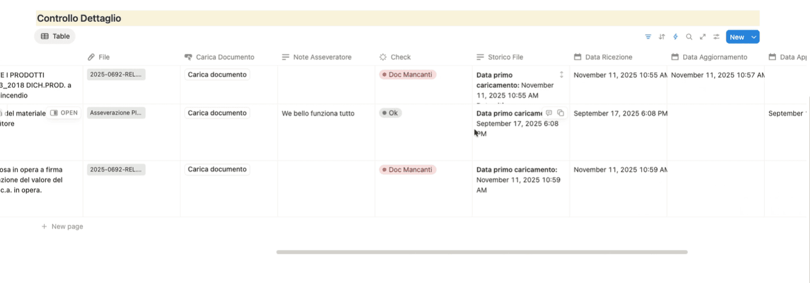Select the Table view tab

click(55, 36)
